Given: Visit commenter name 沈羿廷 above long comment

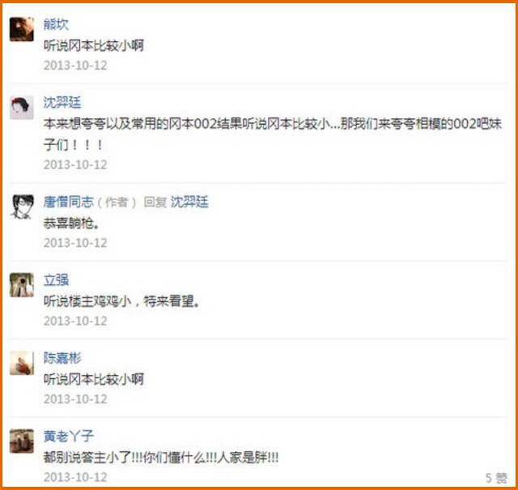Looking at the screenshot, I should (62, 102).
